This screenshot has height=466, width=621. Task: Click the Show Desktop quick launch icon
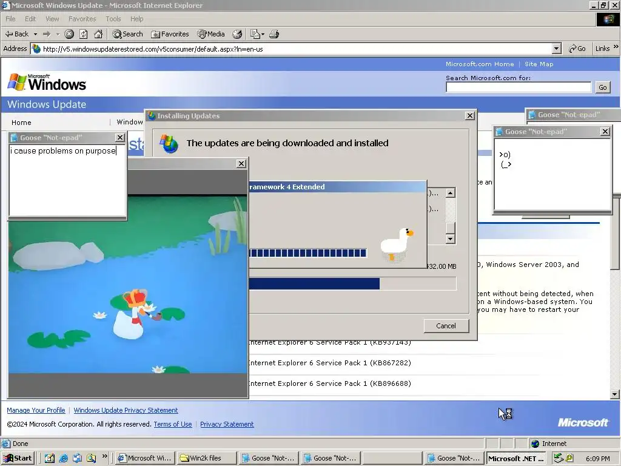(50, 458)
